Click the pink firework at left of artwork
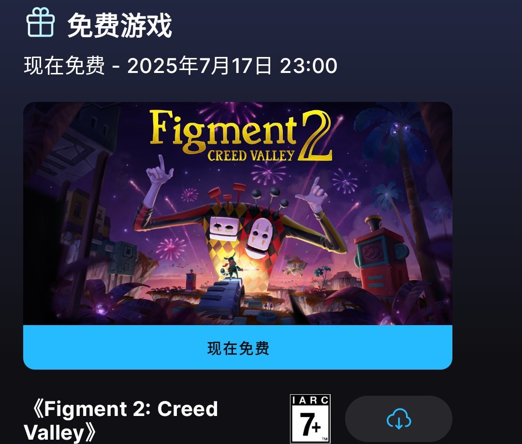 tap(171, 249)
